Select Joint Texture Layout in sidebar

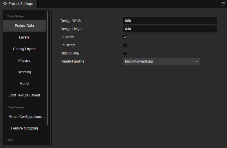click(24, 95)
